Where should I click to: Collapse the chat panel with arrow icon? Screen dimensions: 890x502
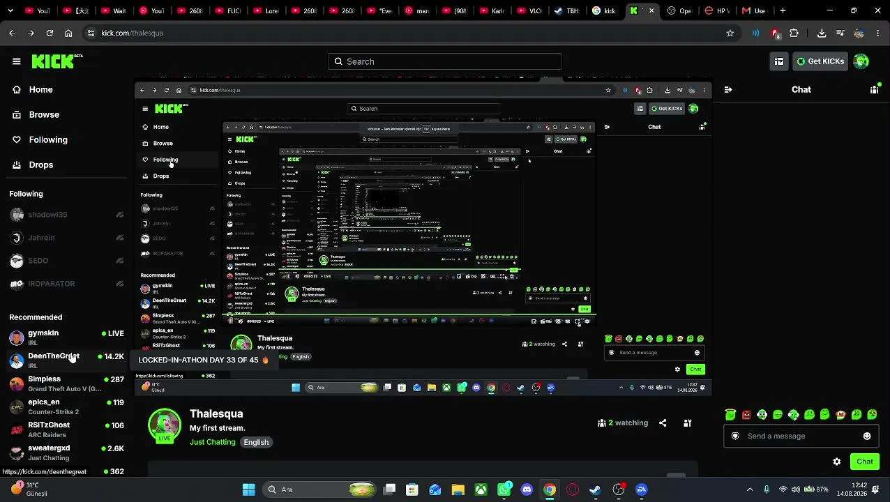[x=728, y=89]
